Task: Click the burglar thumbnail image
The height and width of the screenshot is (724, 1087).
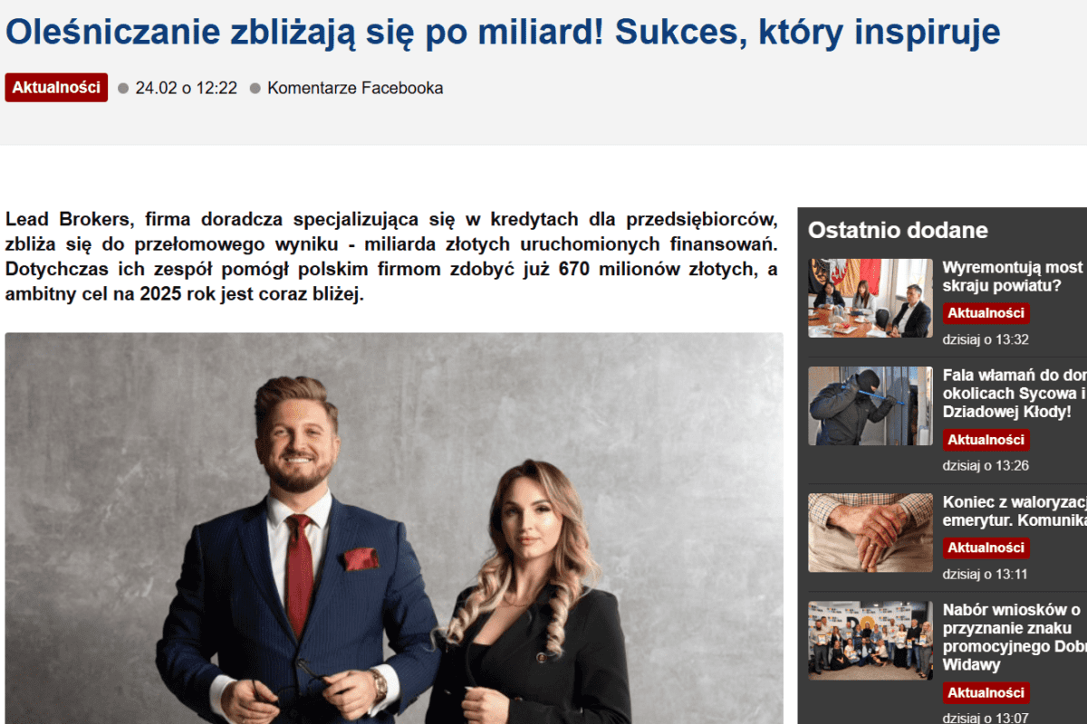Action: (x=871, y=405)
